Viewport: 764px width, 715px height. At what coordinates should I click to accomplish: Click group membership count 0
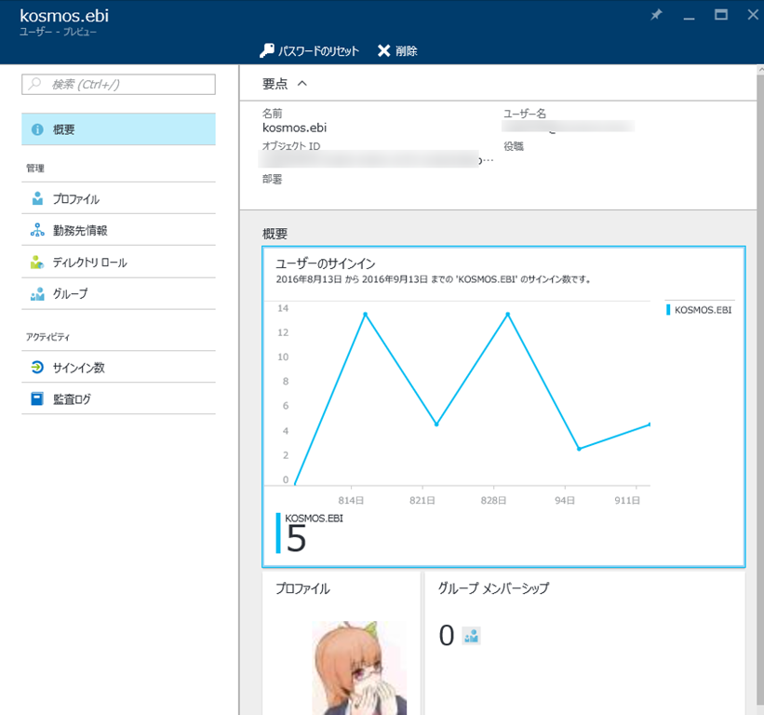(x=447, y=636)
